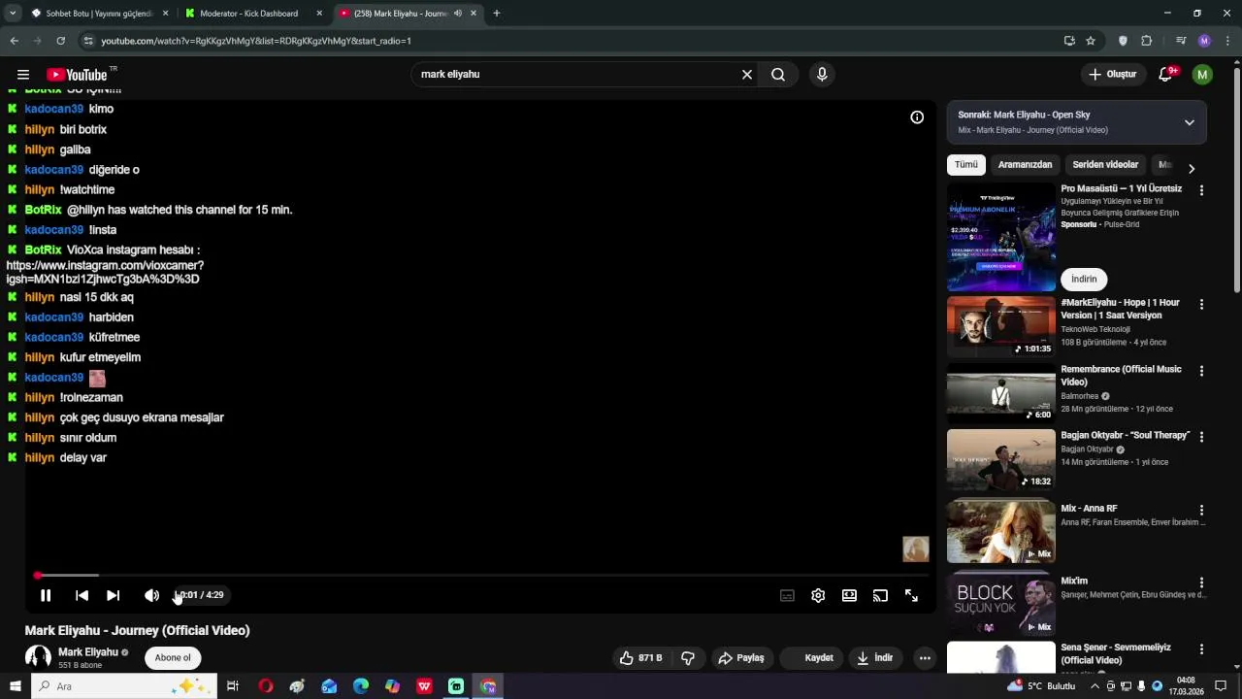Viewport: 1242px width, 699px height.
Task: Open the Chrome extensions puzzle icon
Action: pyautogui.click(x=1146, y=41)
